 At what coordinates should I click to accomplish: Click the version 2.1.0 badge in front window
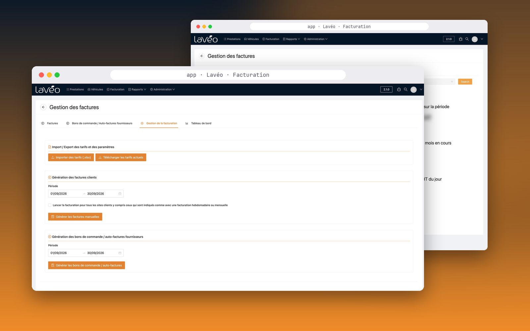tap(386, 89)
